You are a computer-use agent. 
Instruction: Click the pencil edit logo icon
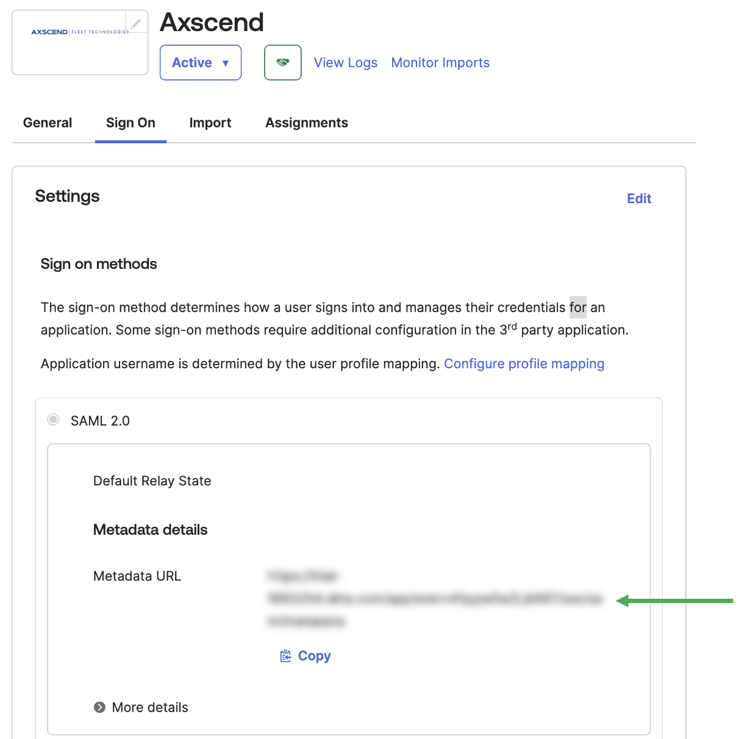click(136, 24)
